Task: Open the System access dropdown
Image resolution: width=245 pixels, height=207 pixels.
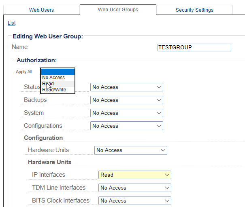Action: click(127, 113)
